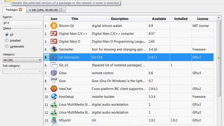Viewport: 224px width, 126px height.
Task: Select the Digital Mars C/C++ title cell
Action: 75,34
